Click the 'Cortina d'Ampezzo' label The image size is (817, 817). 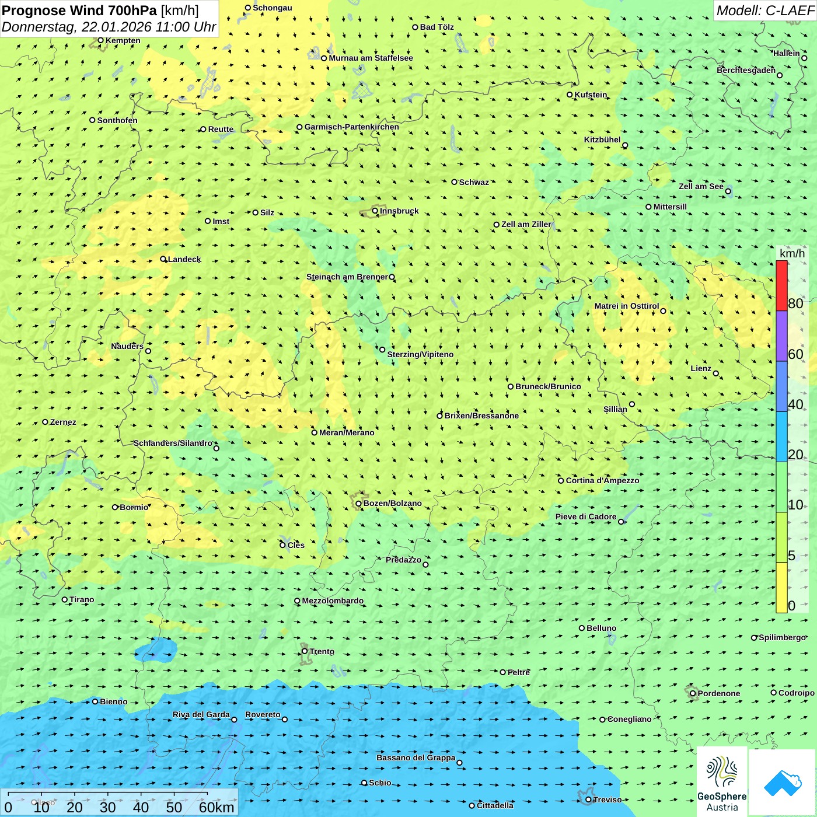click(602, 480)
